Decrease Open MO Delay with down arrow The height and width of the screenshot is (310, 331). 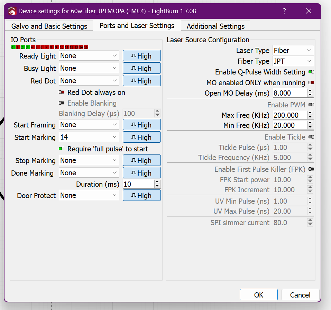pos(310,95)
